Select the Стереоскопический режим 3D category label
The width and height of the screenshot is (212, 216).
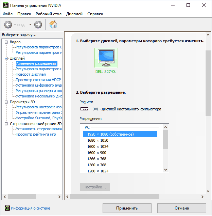36,124
